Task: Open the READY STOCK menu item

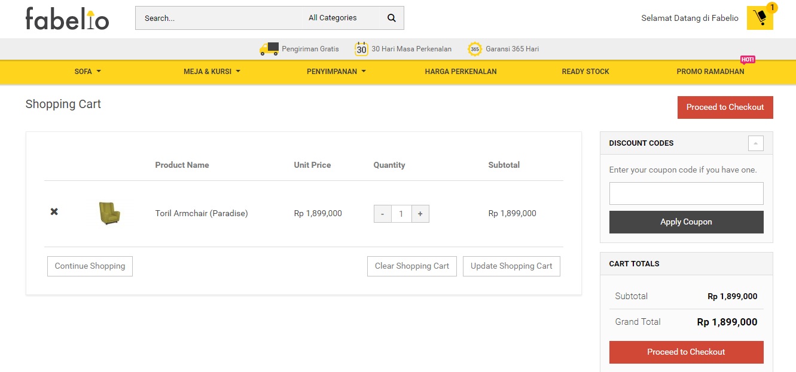Action: tap(585, 72)
